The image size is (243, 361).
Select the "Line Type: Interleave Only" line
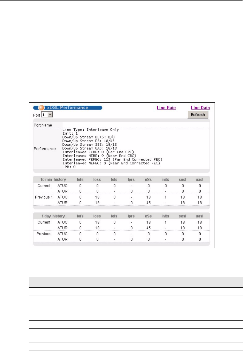click(91, 130)
